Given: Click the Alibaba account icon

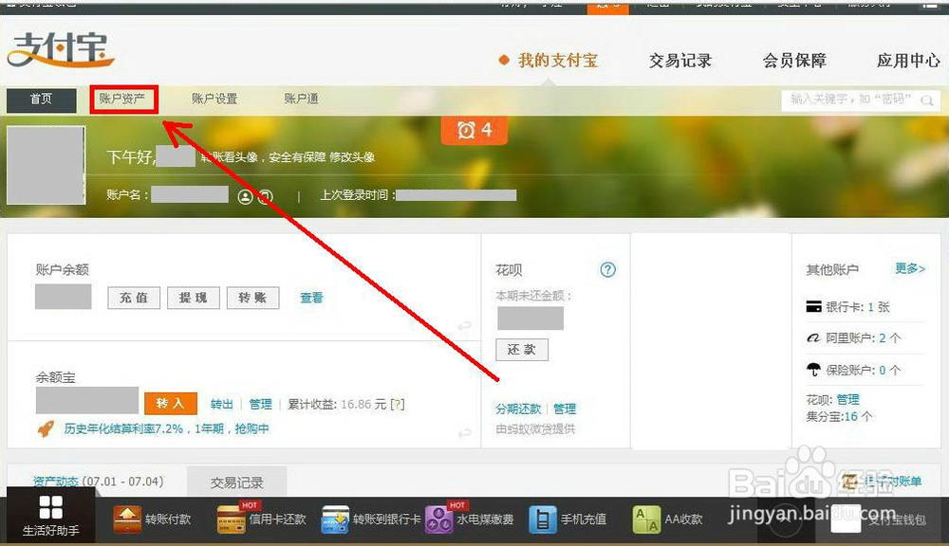Looking at the screenshot, I should click(x=813, y=338).
